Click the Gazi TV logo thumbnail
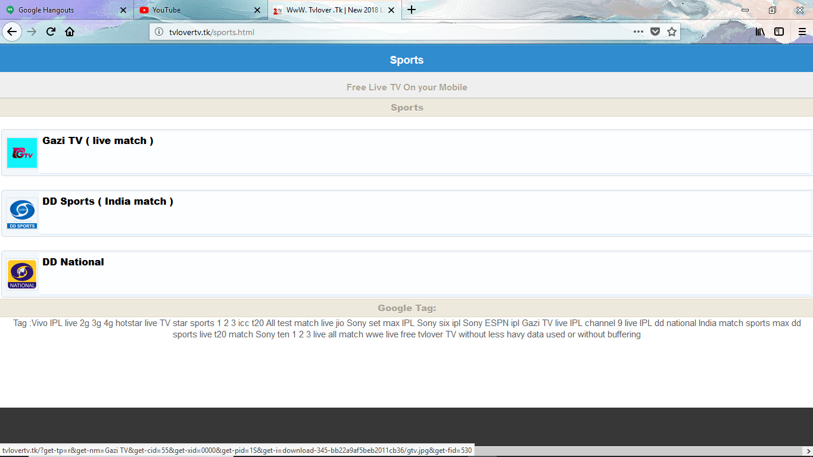Screen dimensions: 813x457 click(x=22, y=153)
